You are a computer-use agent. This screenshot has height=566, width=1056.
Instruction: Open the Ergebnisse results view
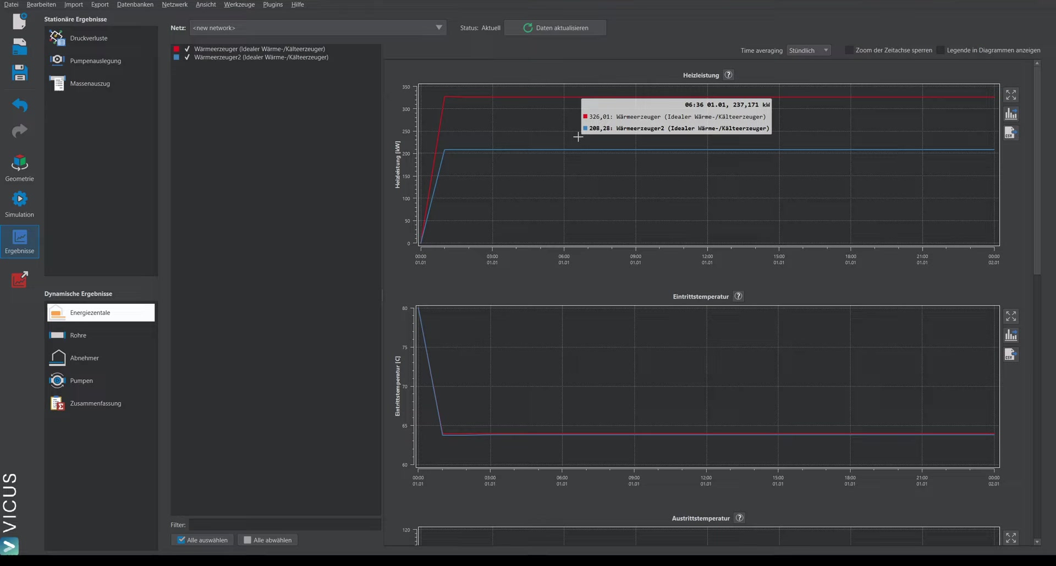pyautogui.click(x=20, y=241)
